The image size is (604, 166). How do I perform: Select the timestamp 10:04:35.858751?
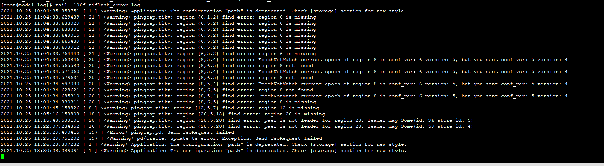tap(57, 11)
